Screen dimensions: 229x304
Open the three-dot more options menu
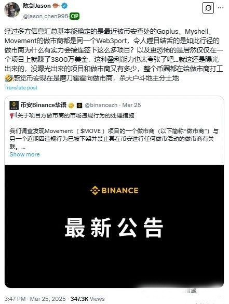(x=221, y=8)
